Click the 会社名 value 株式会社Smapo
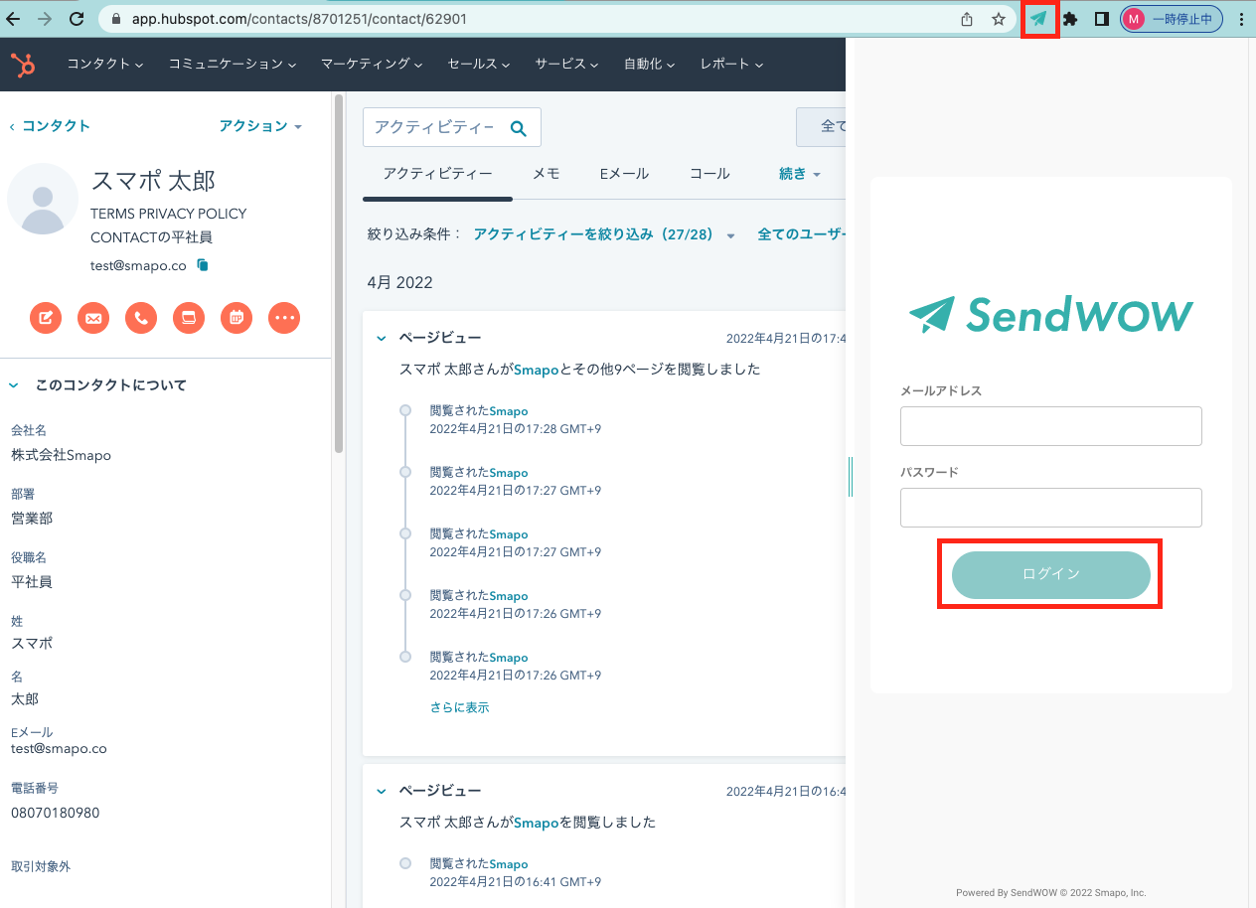The height and width of the screenshot is (908, 1256). [x=61, y=456]
